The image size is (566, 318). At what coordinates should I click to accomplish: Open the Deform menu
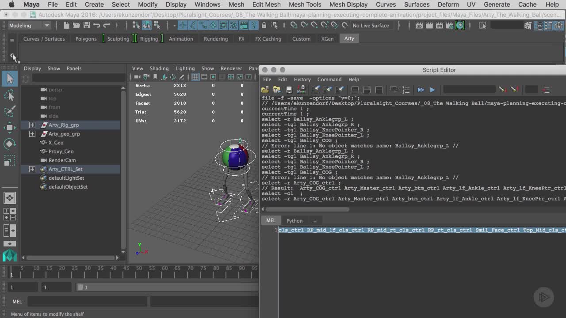[x=448, y=4]
